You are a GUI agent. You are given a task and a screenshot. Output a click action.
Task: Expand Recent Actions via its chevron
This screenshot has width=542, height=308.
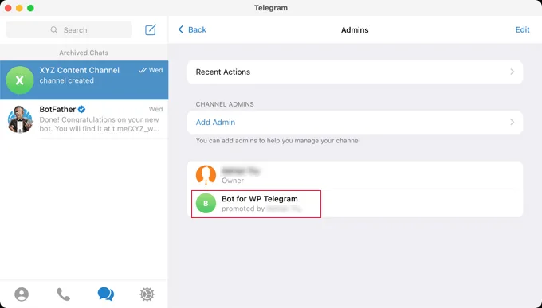513,72
